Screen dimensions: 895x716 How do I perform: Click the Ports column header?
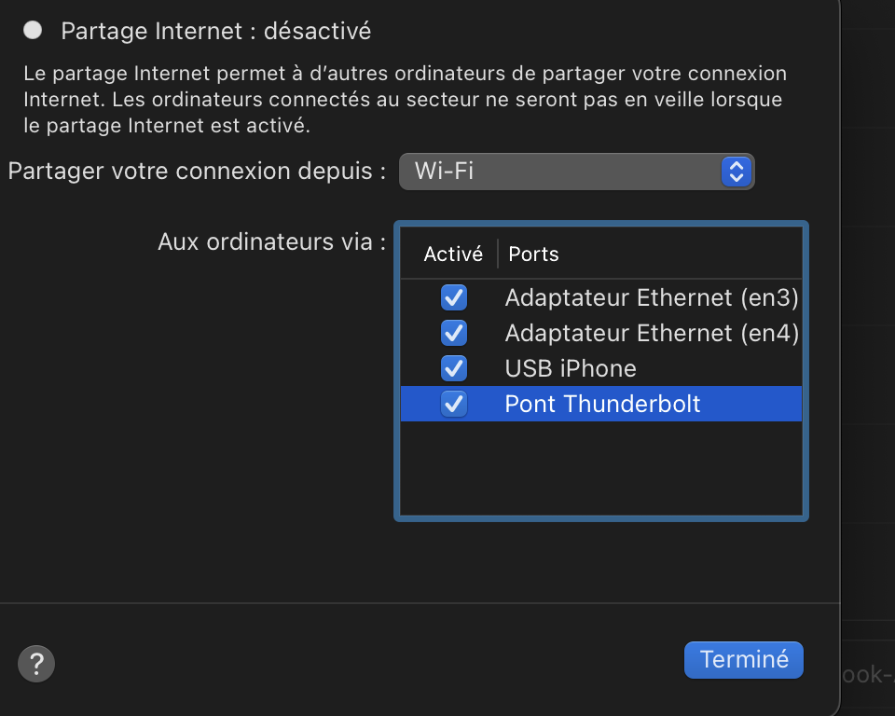(533, 254)
